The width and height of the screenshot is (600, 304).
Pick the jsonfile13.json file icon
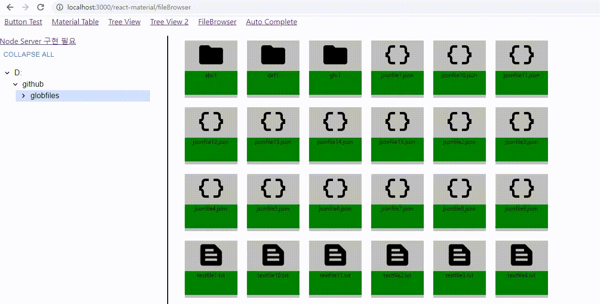point(273,122)
